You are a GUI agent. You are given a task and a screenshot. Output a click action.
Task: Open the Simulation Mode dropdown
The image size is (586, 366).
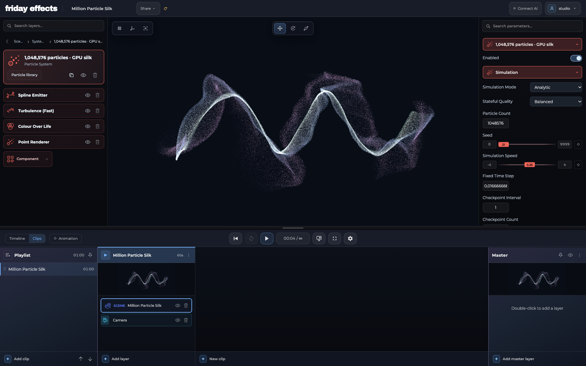[556, 87]
